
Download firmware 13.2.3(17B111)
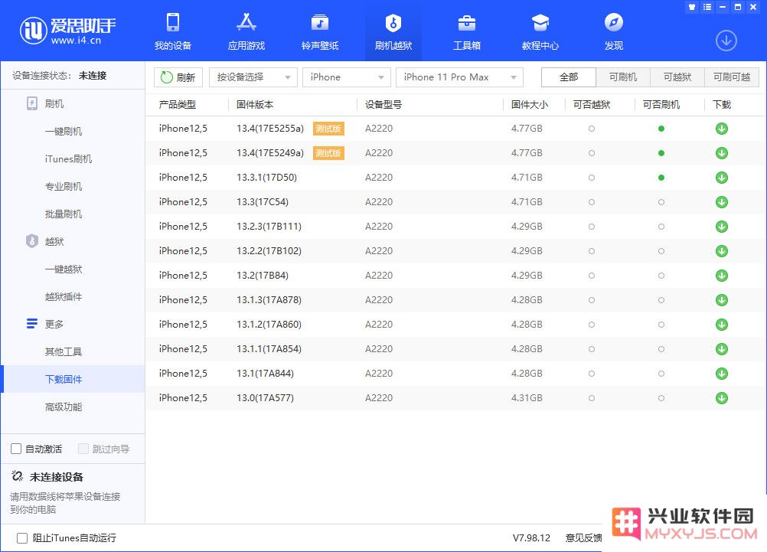[722, 227]
